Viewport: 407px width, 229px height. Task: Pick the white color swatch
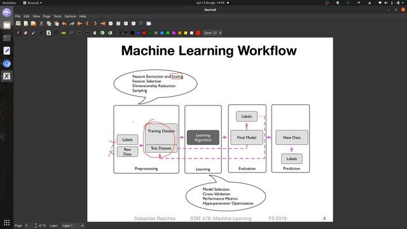click(191, 33)
